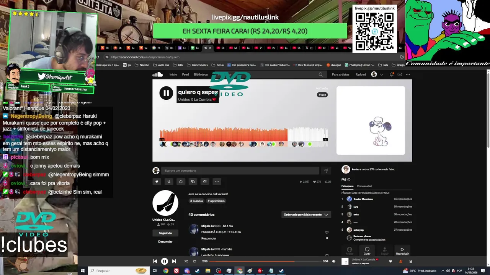Toggle repeat in the bottom player bar
This screenshot has width=490, height=275.
point(194,261)
